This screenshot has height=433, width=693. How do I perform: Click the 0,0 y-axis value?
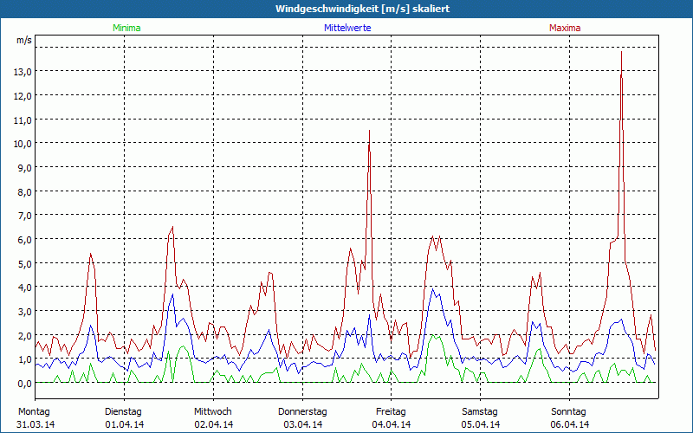(x=24, y=384)
